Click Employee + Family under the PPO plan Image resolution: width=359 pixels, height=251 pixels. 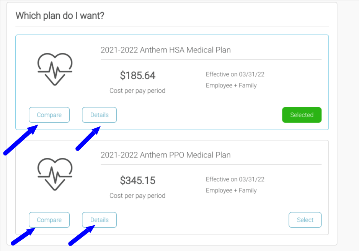231,190
